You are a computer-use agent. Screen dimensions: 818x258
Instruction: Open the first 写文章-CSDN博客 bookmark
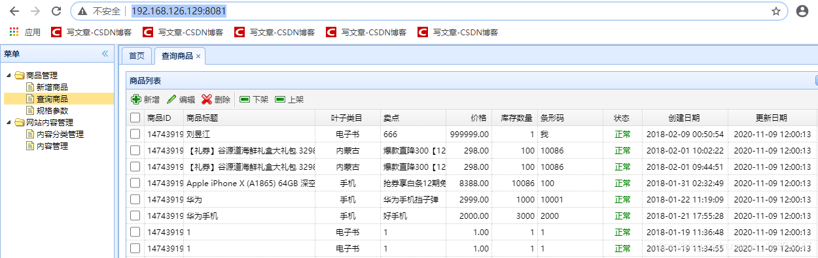coord(92,32)
